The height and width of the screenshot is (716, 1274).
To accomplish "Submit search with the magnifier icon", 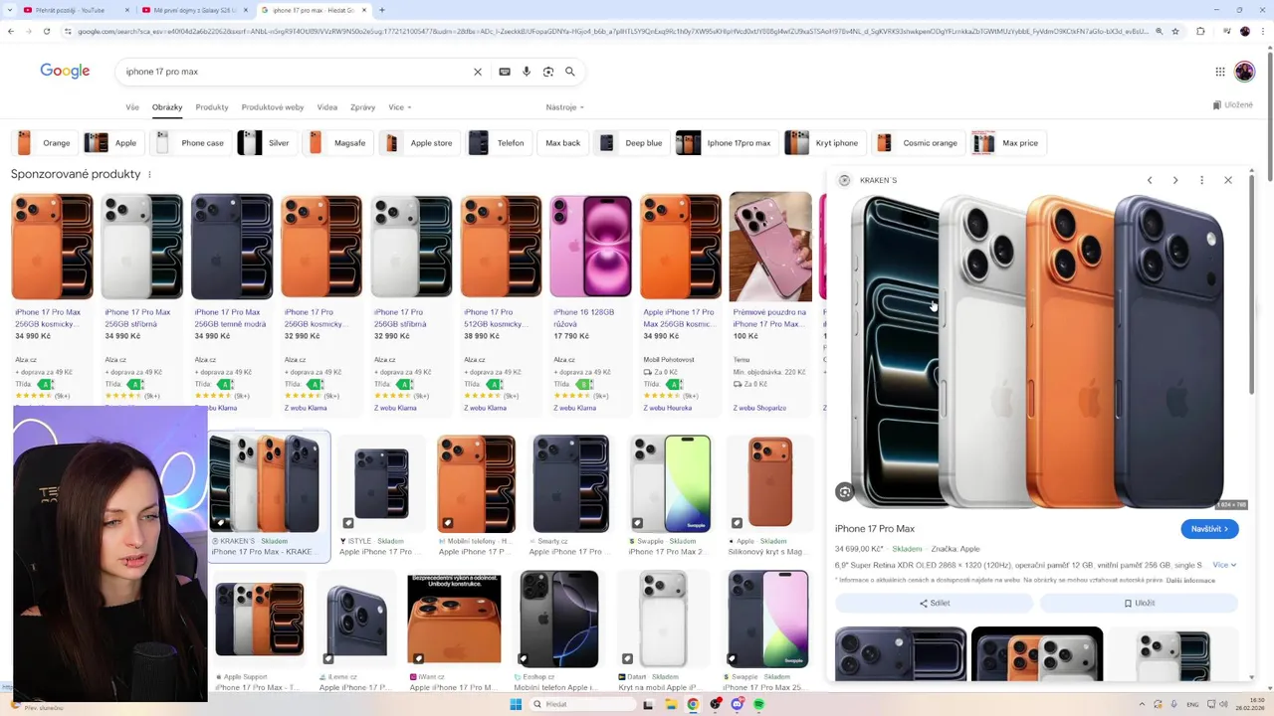I will pos(570,72).
